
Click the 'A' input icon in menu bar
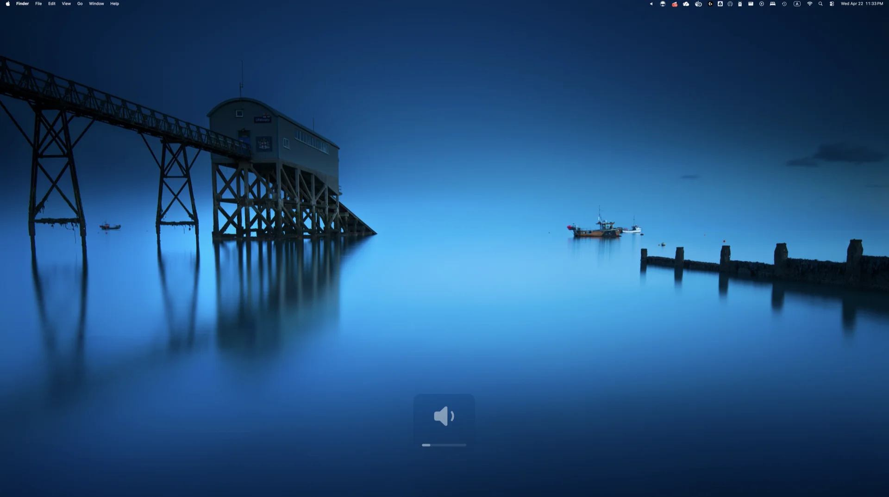point(797,4)
